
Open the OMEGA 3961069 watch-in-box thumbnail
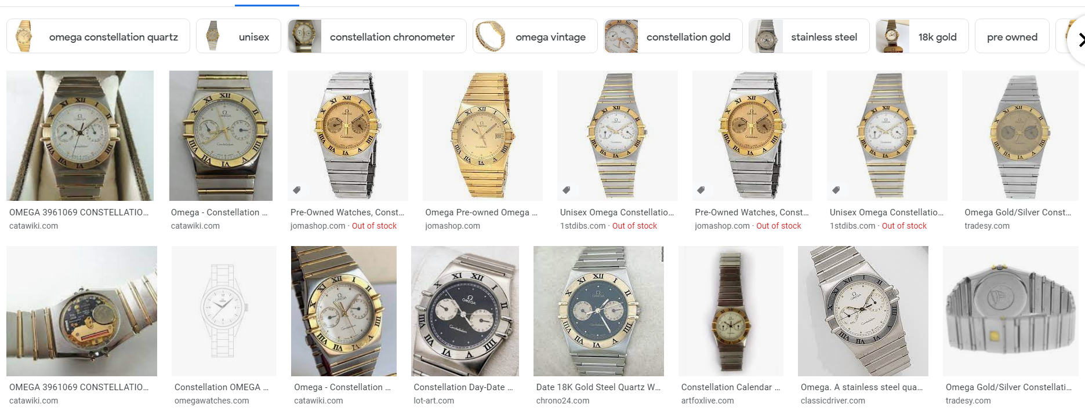(80, 135)
